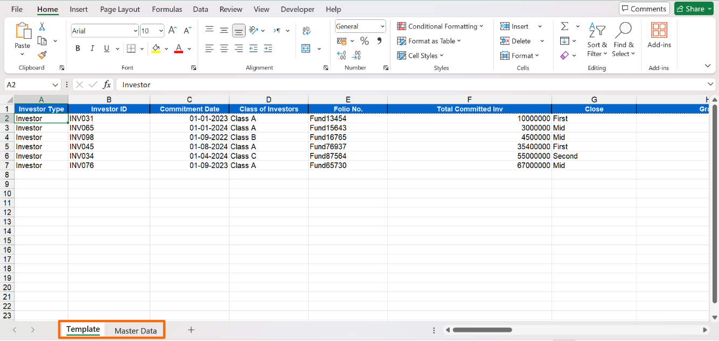Open the Comments button
Viewport: 719px width, 341px height.
click(x=644, y=9)
